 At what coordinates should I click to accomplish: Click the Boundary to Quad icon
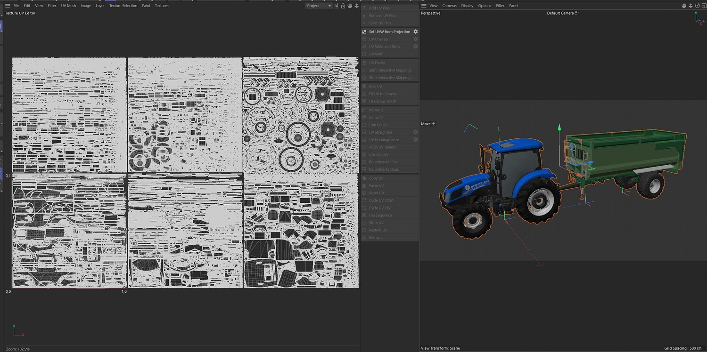point(364,169)
